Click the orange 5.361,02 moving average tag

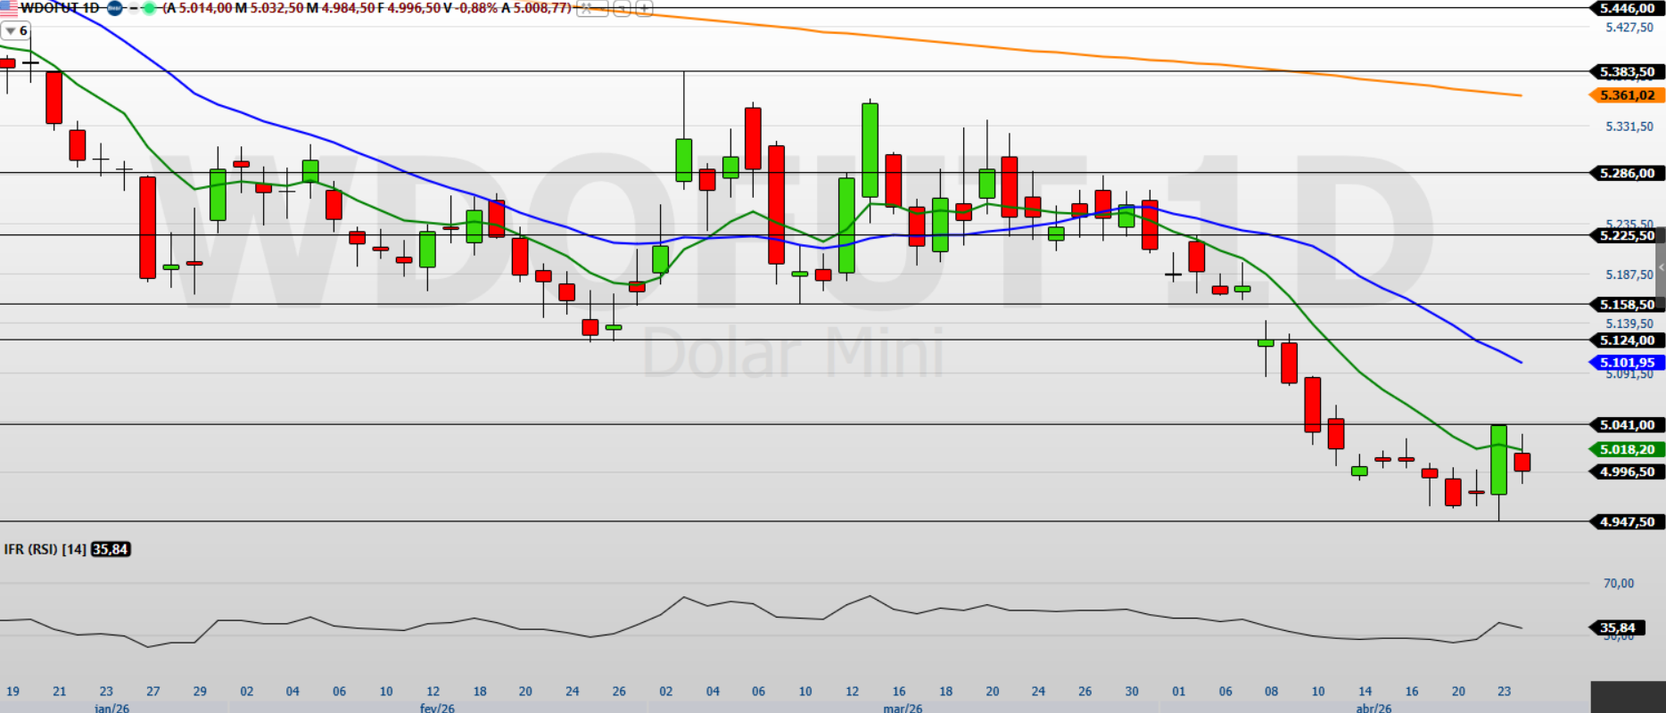(1627, 95)
